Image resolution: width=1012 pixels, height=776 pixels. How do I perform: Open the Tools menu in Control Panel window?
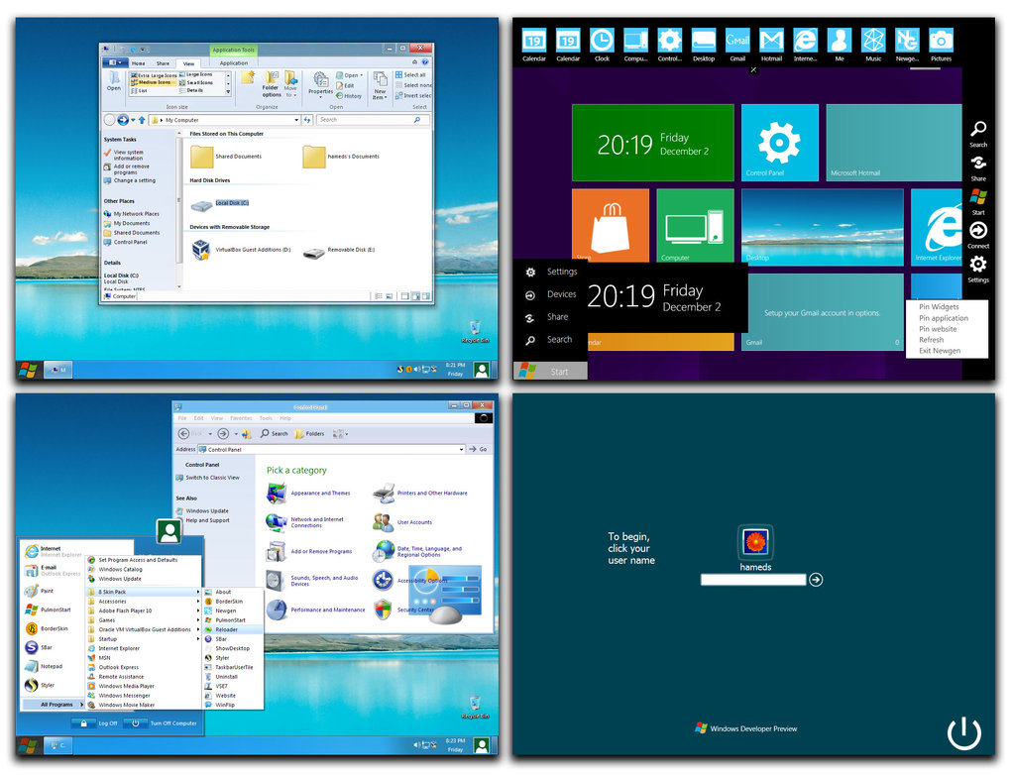click(x=266, y=418)
